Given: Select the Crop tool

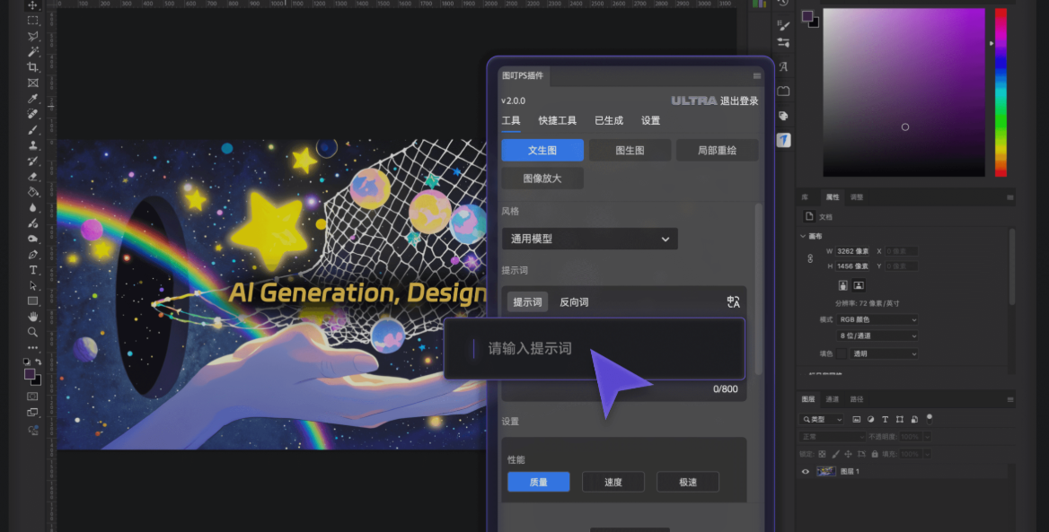Looking at the screenshot, I should pyautogui.click(x=32, y=66).
